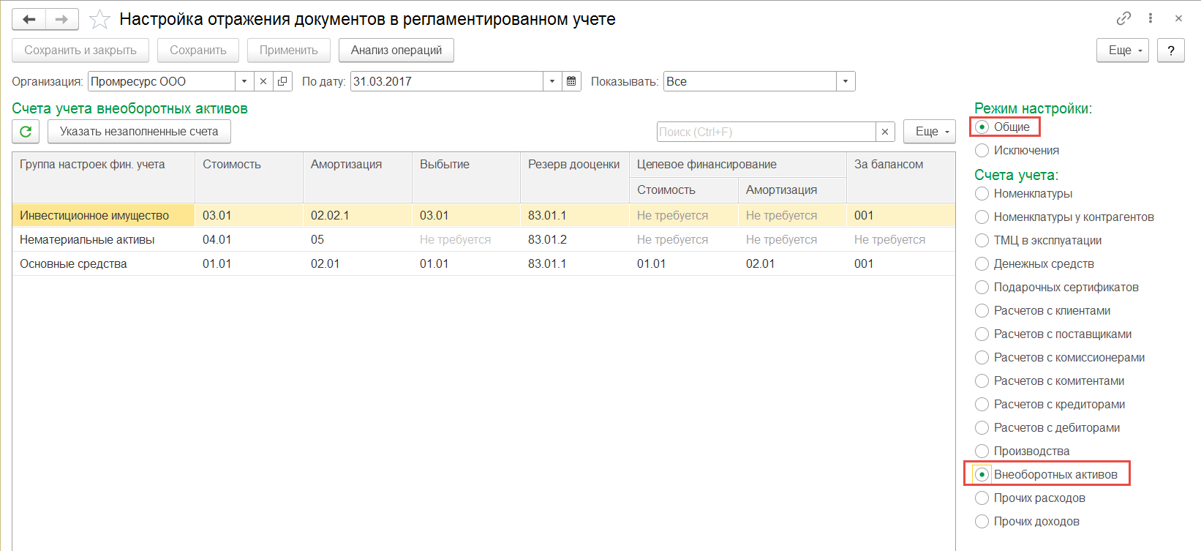Click Указать незаполненные счета
1201x551 pixels.
[x=139, y=132]
